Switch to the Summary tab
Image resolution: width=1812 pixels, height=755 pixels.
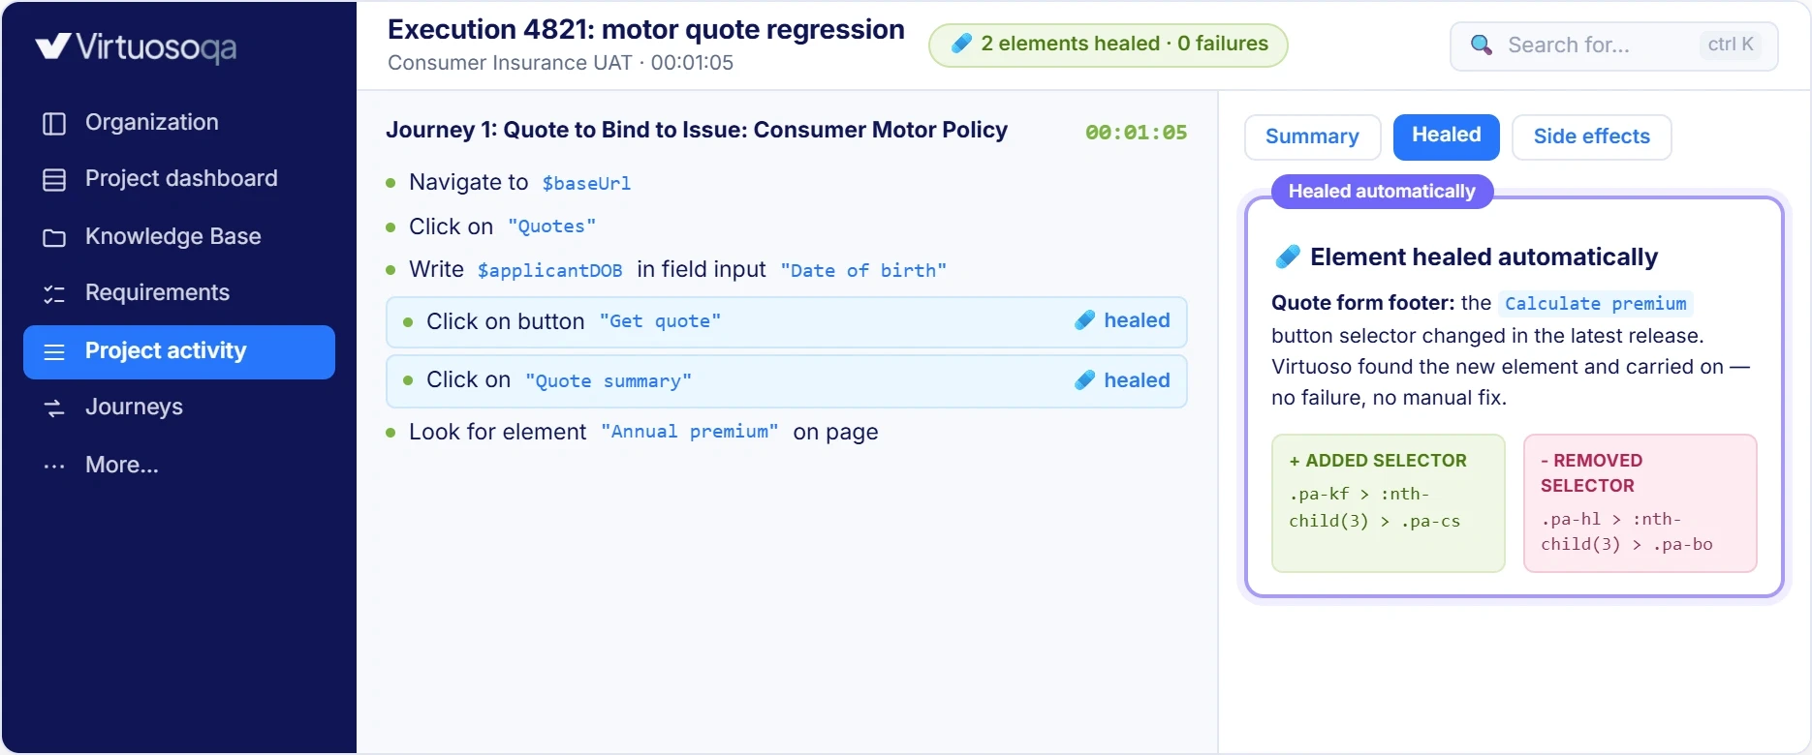[1312, 136]
